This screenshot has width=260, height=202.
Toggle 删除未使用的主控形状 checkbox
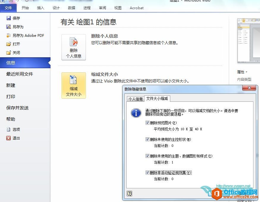click(x=147, y=139)
